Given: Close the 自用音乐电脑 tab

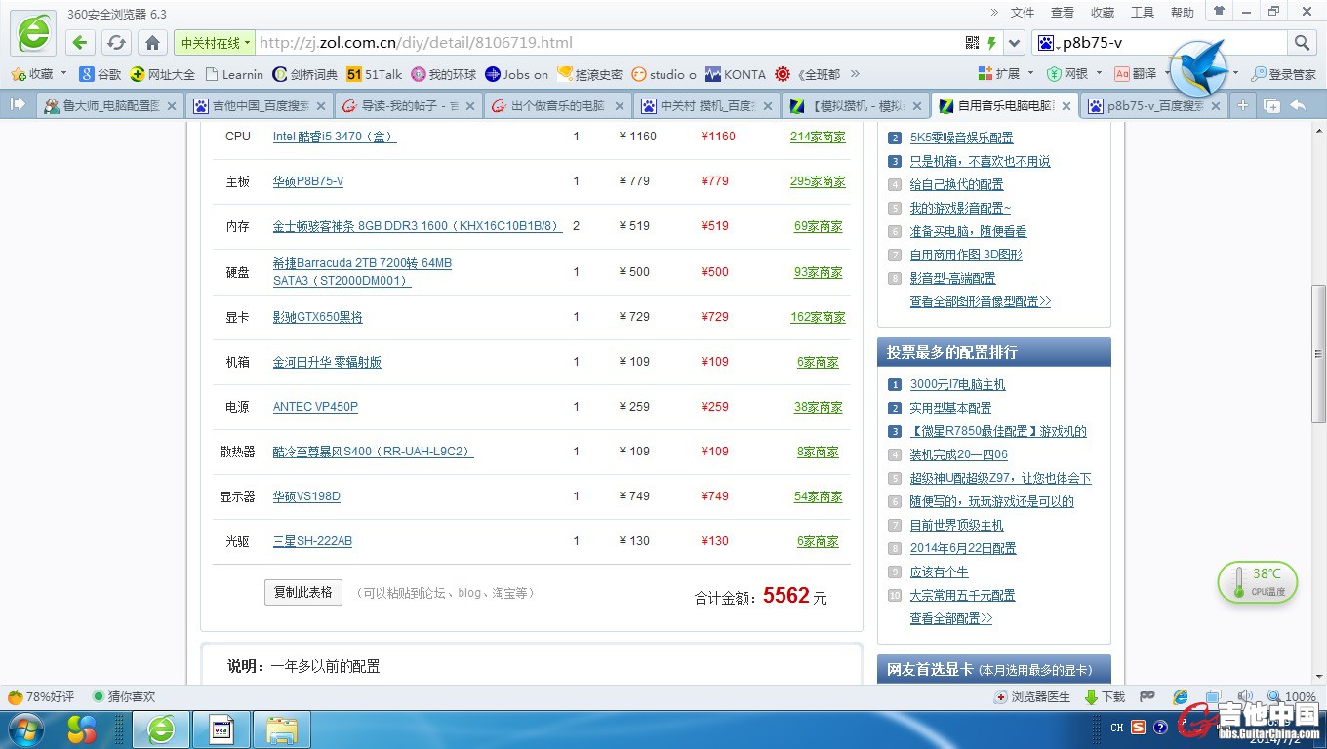Looking at the screenshot, I should 1066,106.
